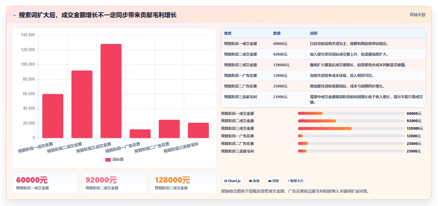Click the title 搜索词扩大后，成交金额增长…
The height and width of the screenshot is (206, 438).
(x=98, y=15)
